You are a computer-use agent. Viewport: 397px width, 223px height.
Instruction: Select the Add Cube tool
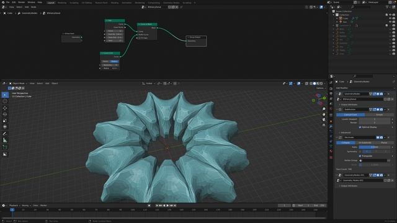tap(5, 147)
